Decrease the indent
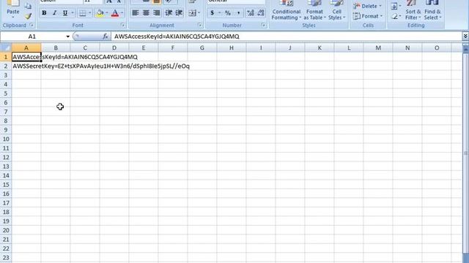This screenshot has height=263, width=469. (x=169, y=13)
